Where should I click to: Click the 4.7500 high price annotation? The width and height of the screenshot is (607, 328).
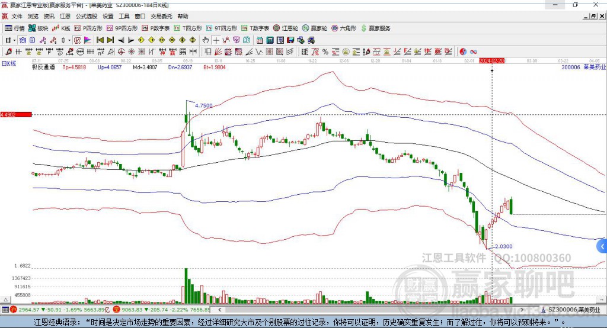click(x=204, y=105)
